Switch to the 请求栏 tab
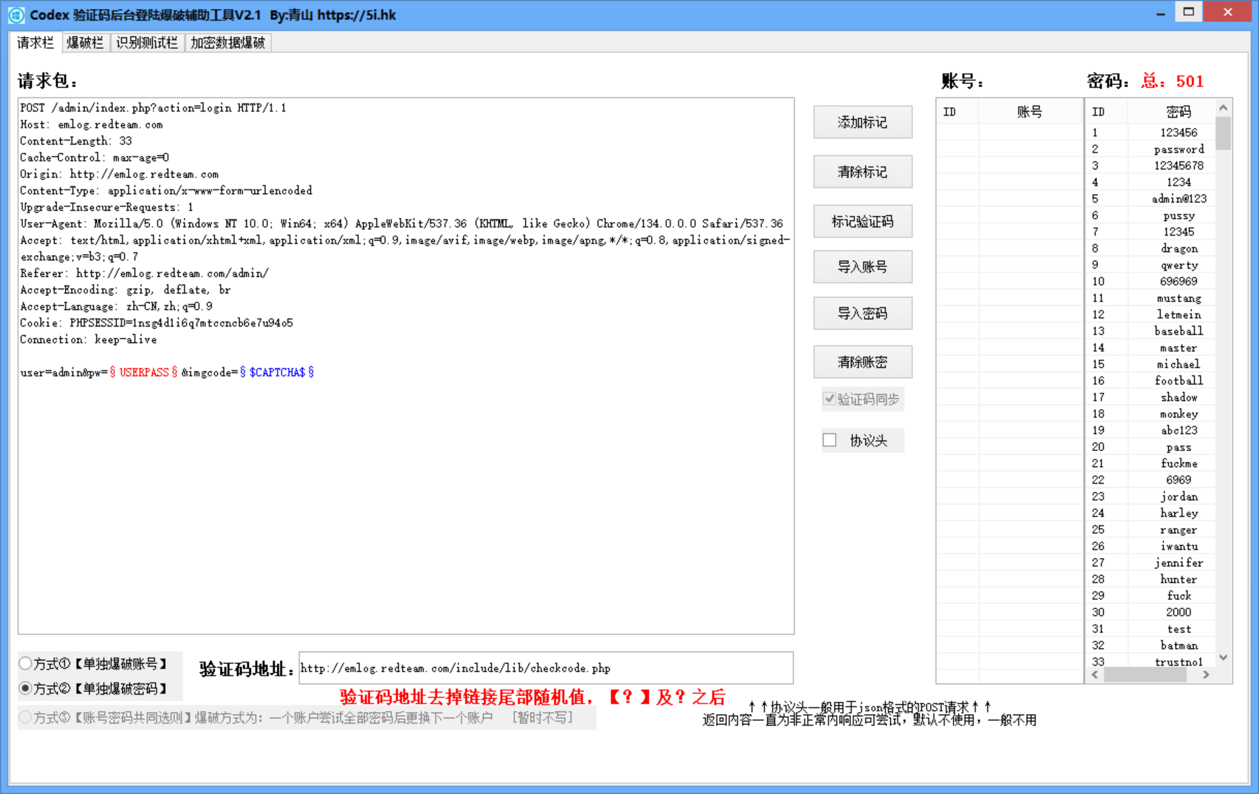The height and width of the screenshot is (794, 1259). pos(35,43)
